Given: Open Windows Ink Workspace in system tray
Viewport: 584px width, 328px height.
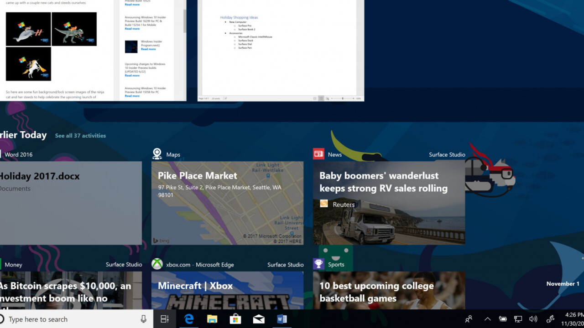Looking at the screenshot, I should pyautogui.click(x=550, y=319).
